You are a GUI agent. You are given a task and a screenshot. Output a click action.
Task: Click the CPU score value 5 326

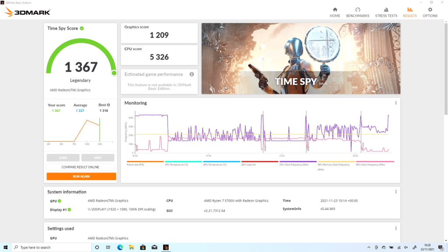click(159, 57)
